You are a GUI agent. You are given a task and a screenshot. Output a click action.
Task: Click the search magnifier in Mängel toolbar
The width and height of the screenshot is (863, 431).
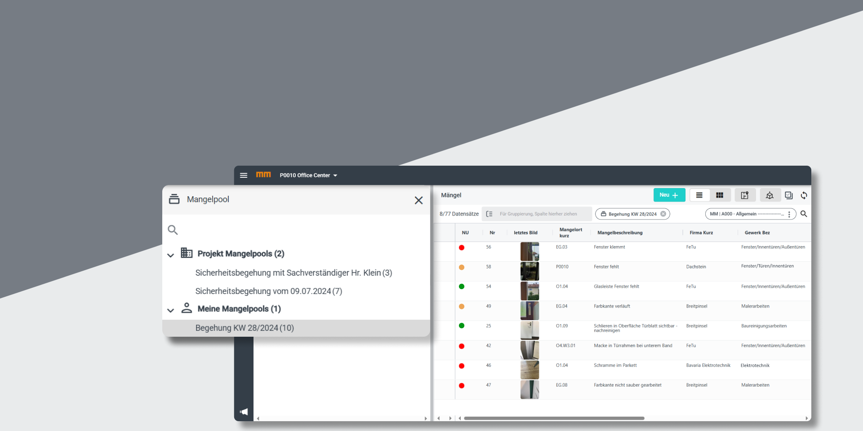tap(804, 214)
